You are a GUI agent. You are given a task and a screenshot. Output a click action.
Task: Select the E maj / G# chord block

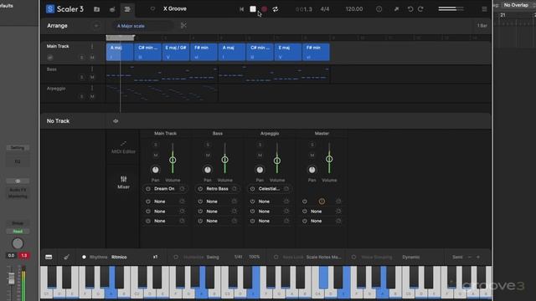(x=176, y=52)
